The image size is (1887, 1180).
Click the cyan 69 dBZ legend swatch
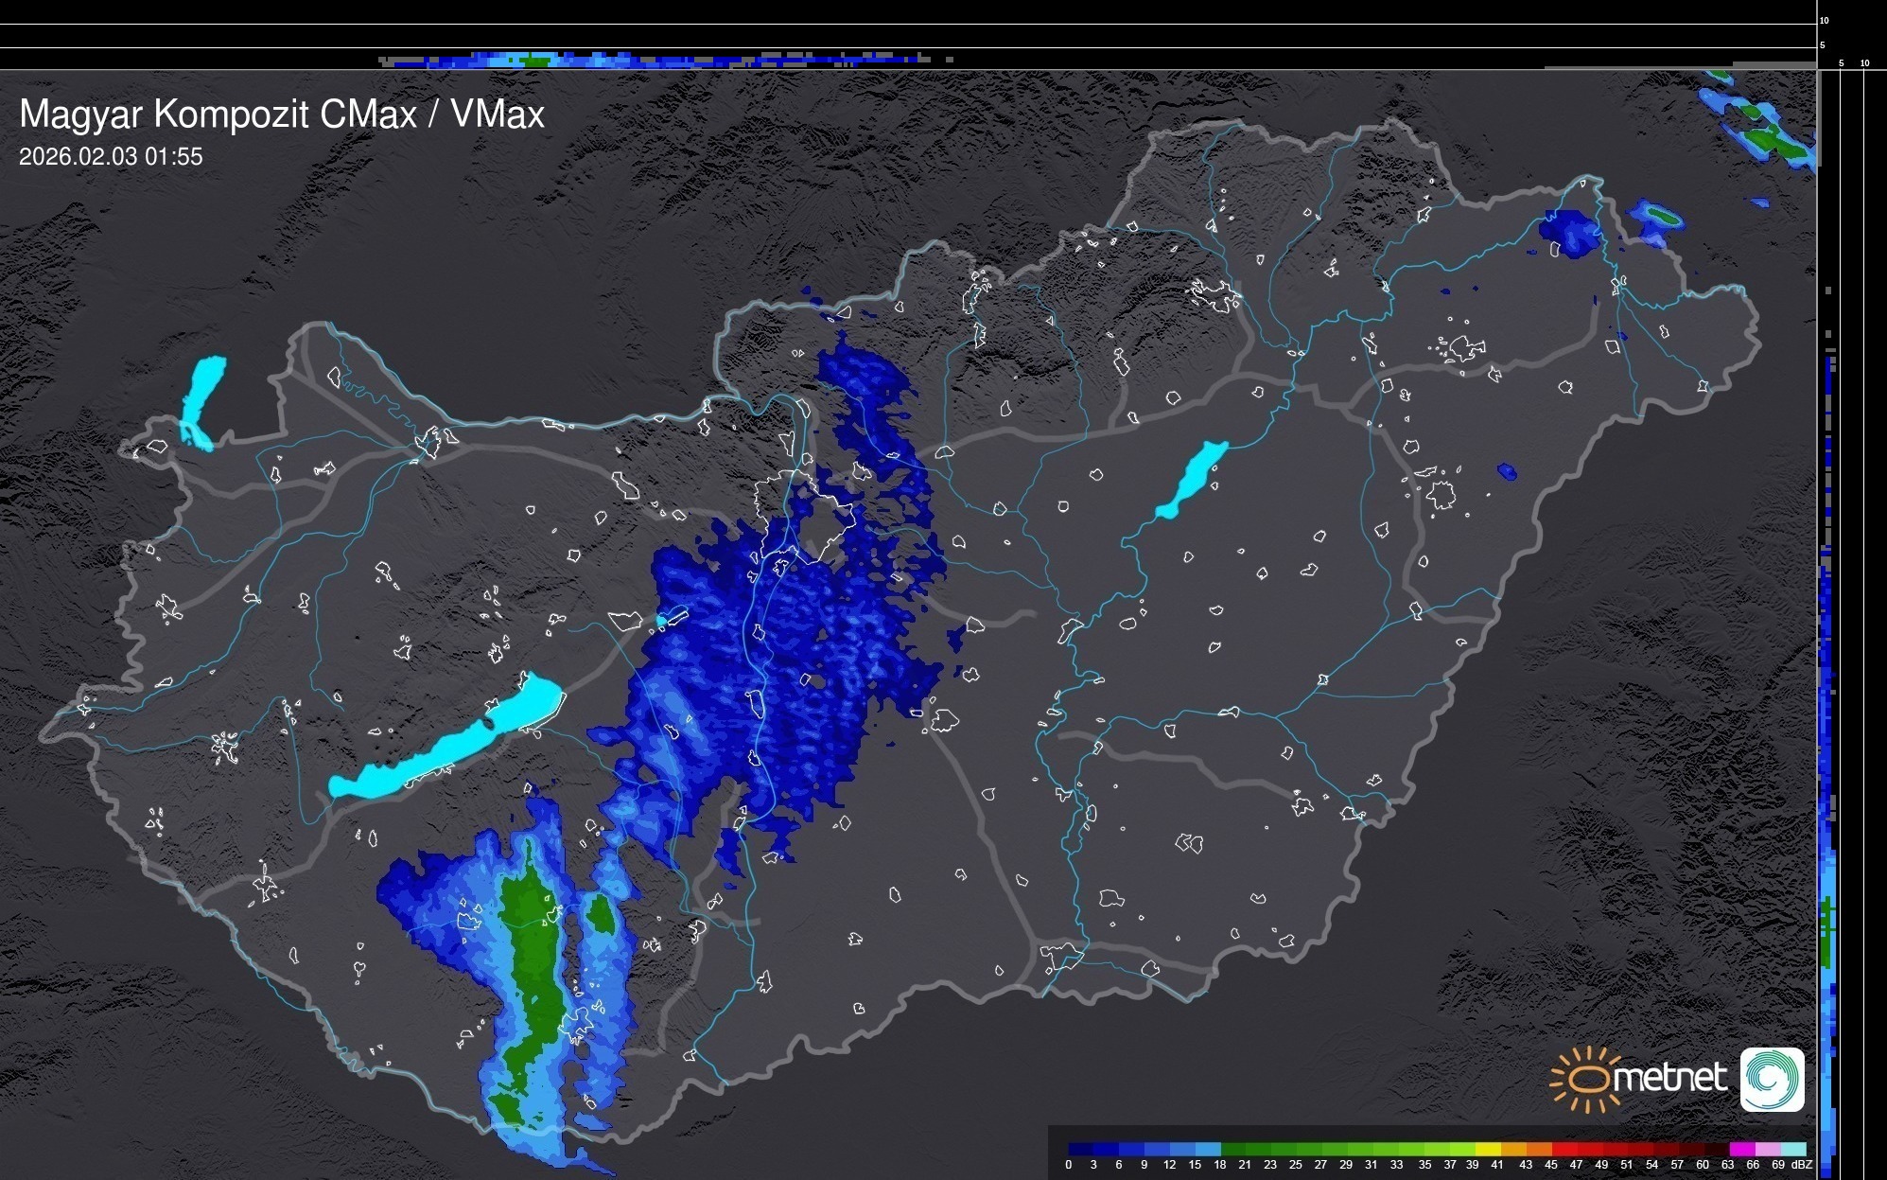pos(1792,1149)
